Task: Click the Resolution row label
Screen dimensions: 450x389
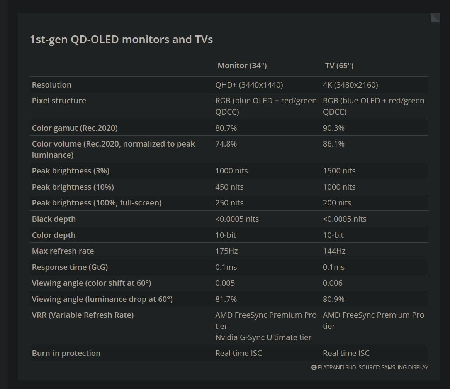Action: (x=52, y=85)
